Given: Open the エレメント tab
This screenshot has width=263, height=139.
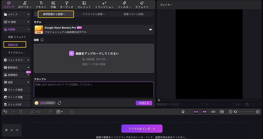Looking at the screenshot, I should click(84, 5).
